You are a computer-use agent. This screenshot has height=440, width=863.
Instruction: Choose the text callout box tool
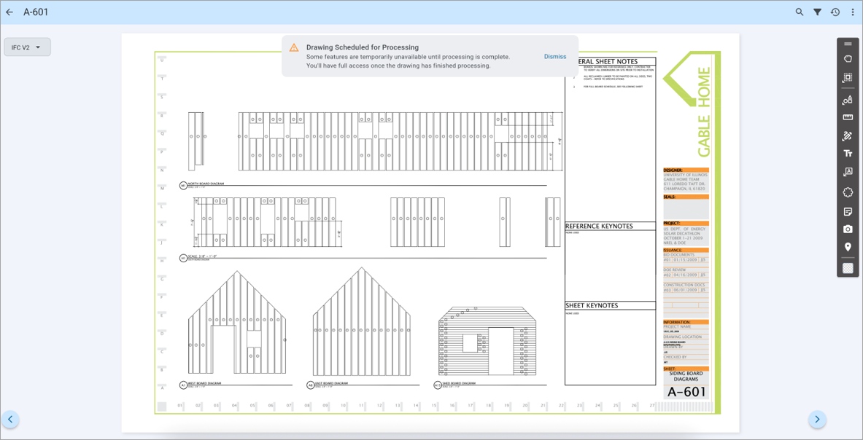pyautogui.click(x=848, y=172)
